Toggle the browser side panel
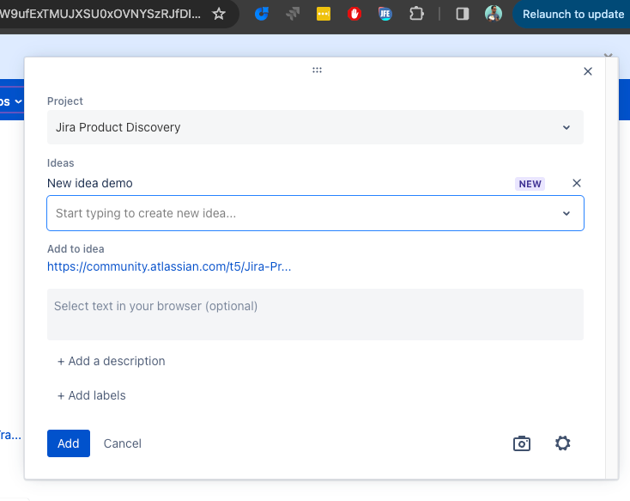 click(x=463, y=14)
